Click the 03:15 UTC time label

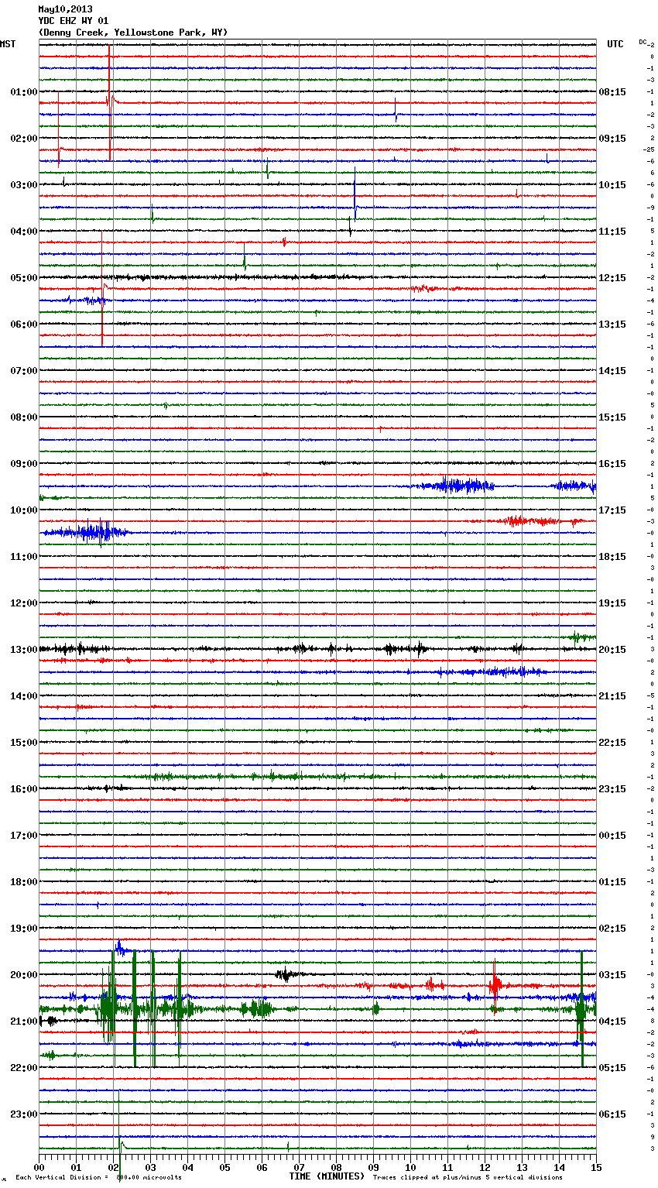[x=612, y=975]
